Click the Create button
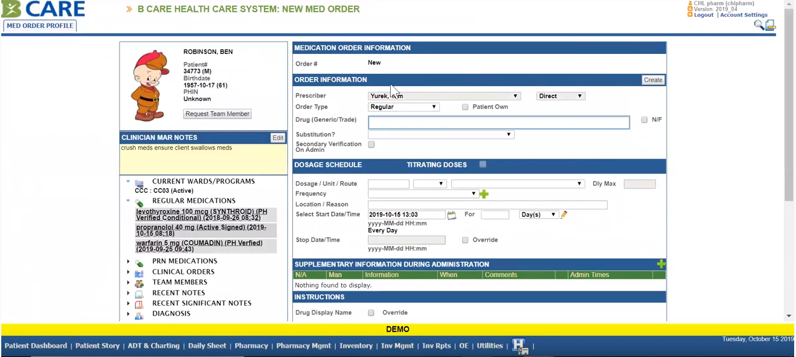 click(653, 80)
